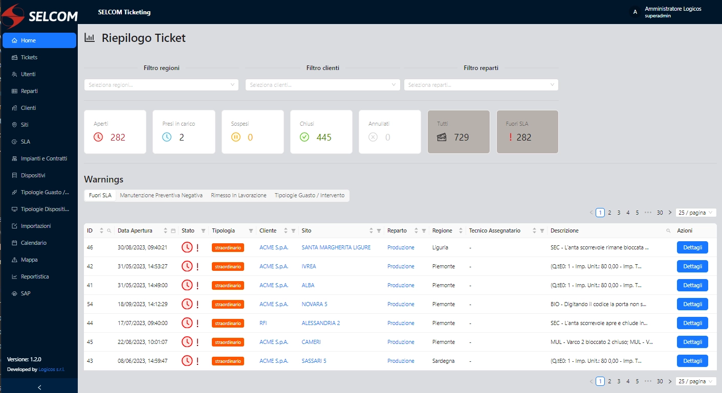Open top 25 / pagina page size dropdown
The image size is (722, 393).
[696, 213]
